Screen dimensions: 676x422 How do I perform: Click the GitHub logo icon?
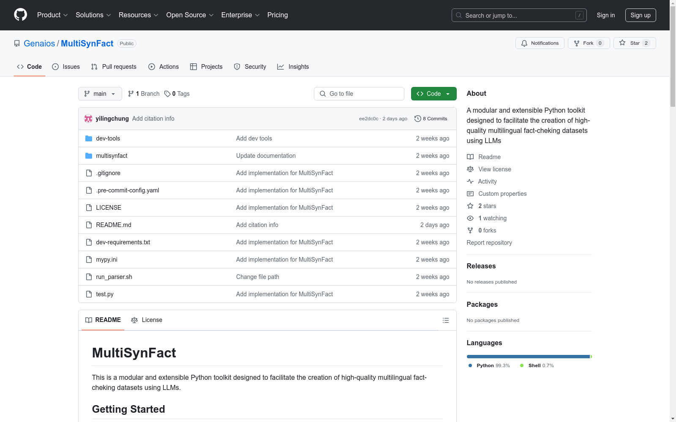coord(20,15)
